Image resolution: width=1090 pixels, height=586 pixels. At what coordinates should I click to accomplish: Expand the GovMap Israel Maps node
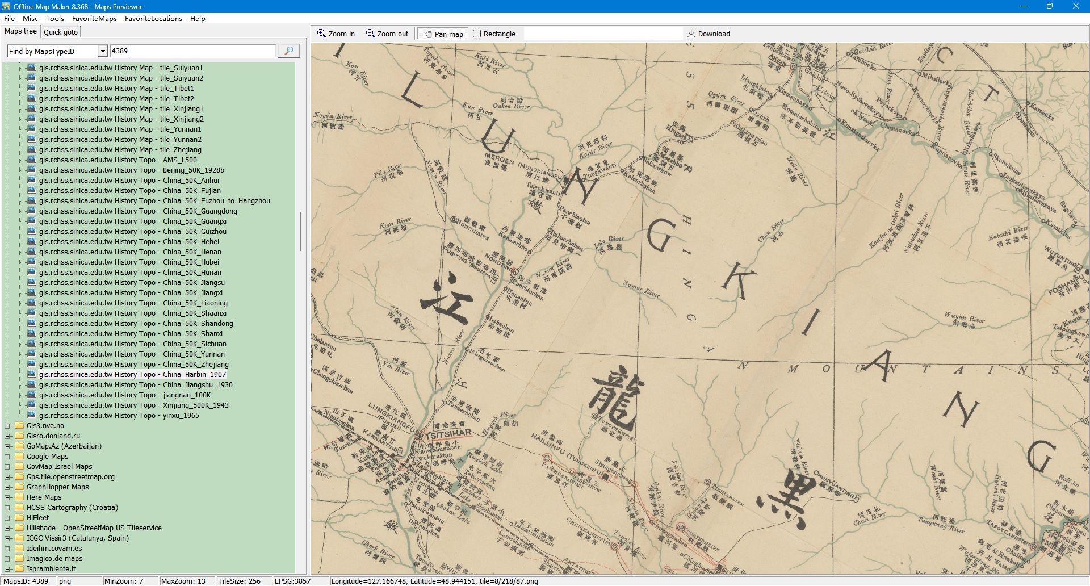pos(7,467)
